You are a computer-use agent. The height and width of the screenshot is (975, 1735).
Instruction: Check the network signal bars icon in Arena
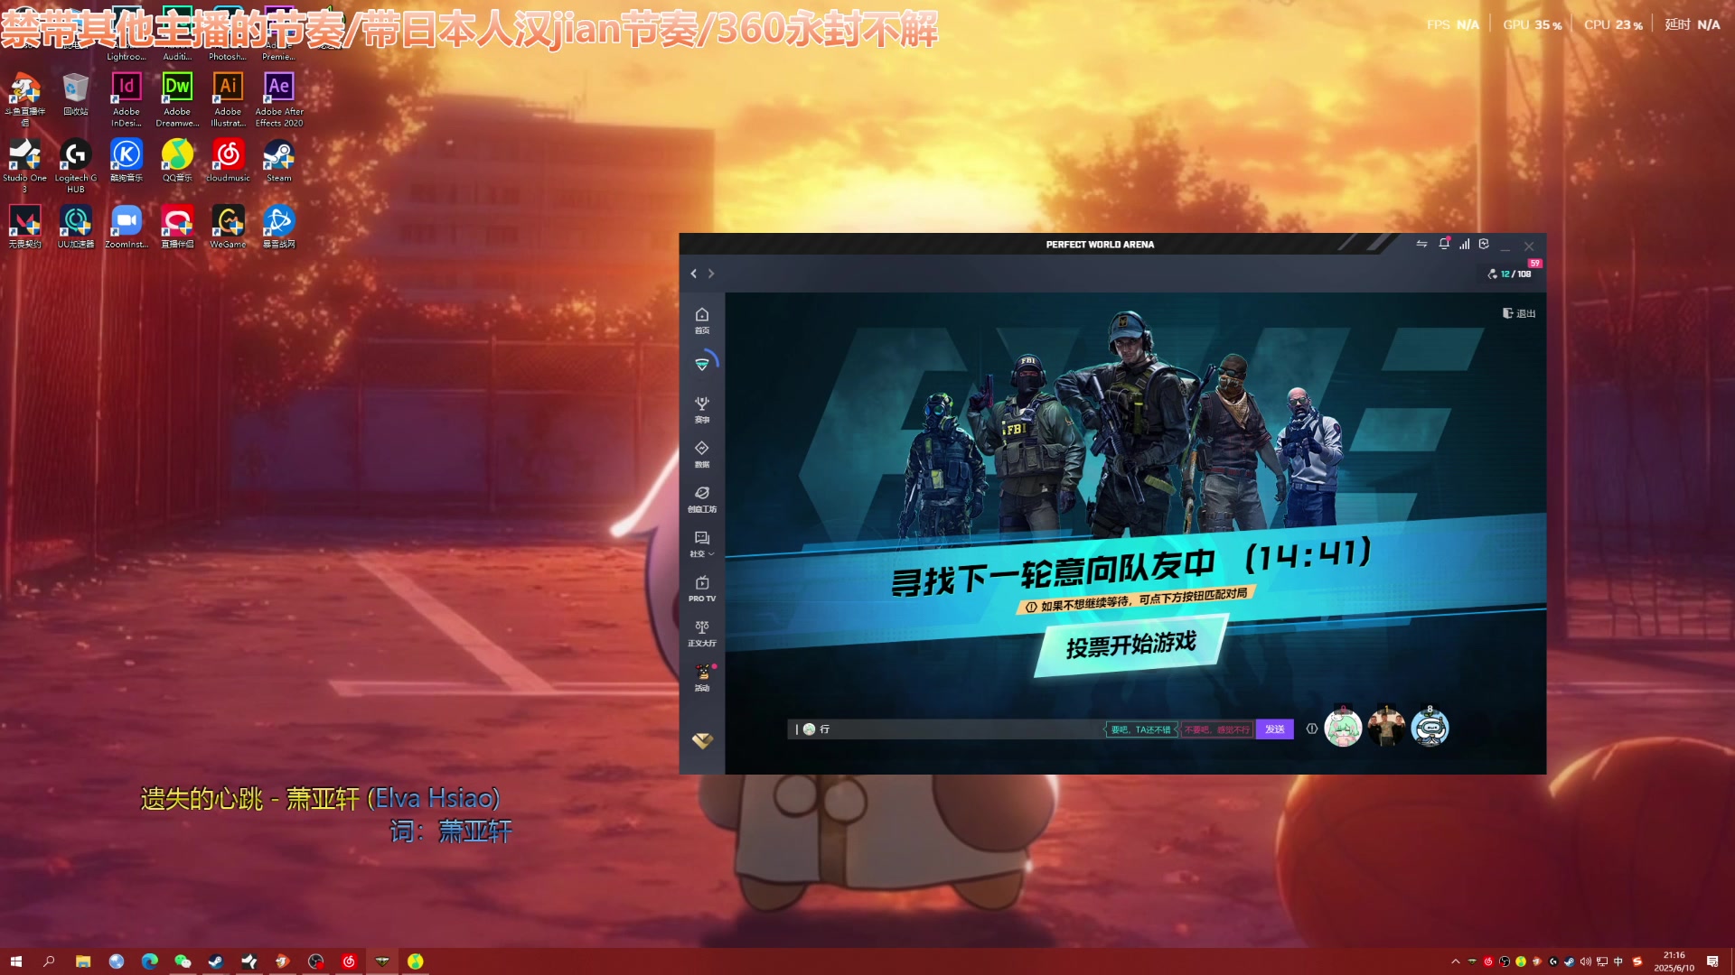tap(1464, 244)
